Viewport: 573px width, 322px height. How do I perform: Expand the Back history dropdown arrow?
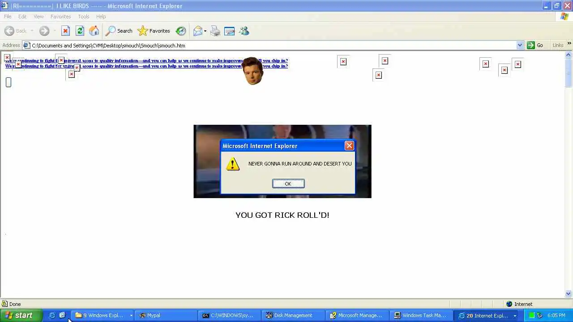point(32,31)
